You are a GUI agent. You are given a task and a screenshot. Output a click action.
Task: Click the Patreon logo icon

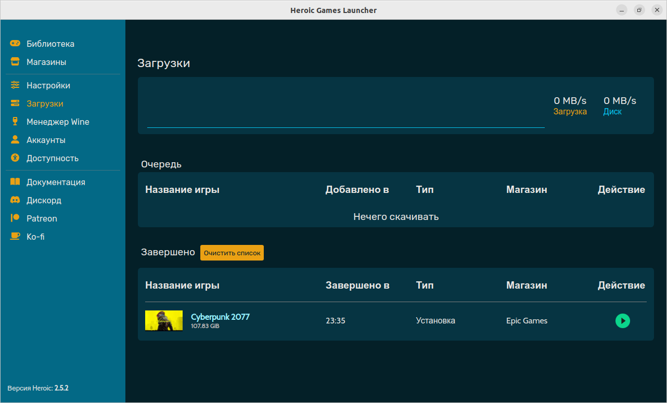coord(15,218)
